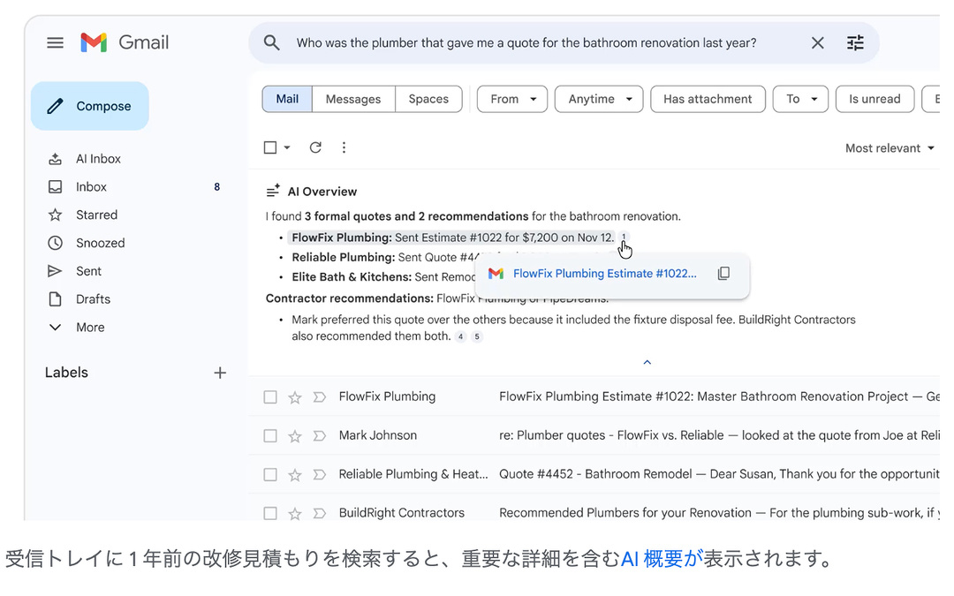Mark FlowFix Plumbing email as important

[320, 397]
